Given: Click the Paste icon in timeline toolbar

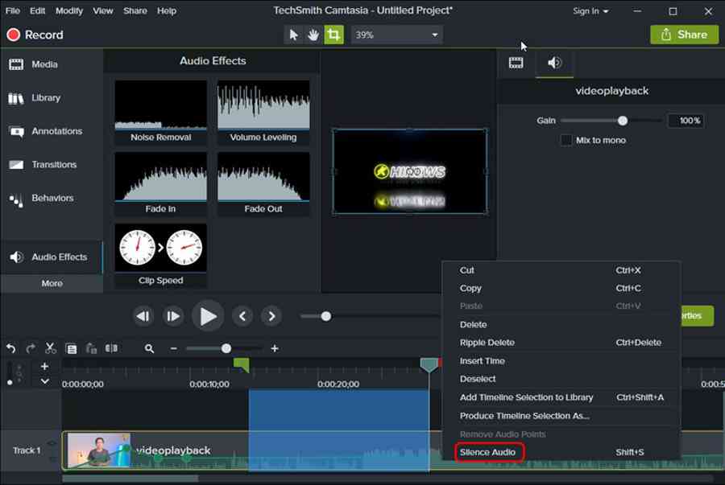Looking at the screenshot, I should pyautogui.click(x=92, y=349).
